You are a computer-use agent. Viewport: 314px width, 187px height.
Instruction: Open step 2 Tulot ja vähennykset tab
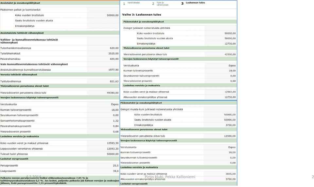pos(160,4)
